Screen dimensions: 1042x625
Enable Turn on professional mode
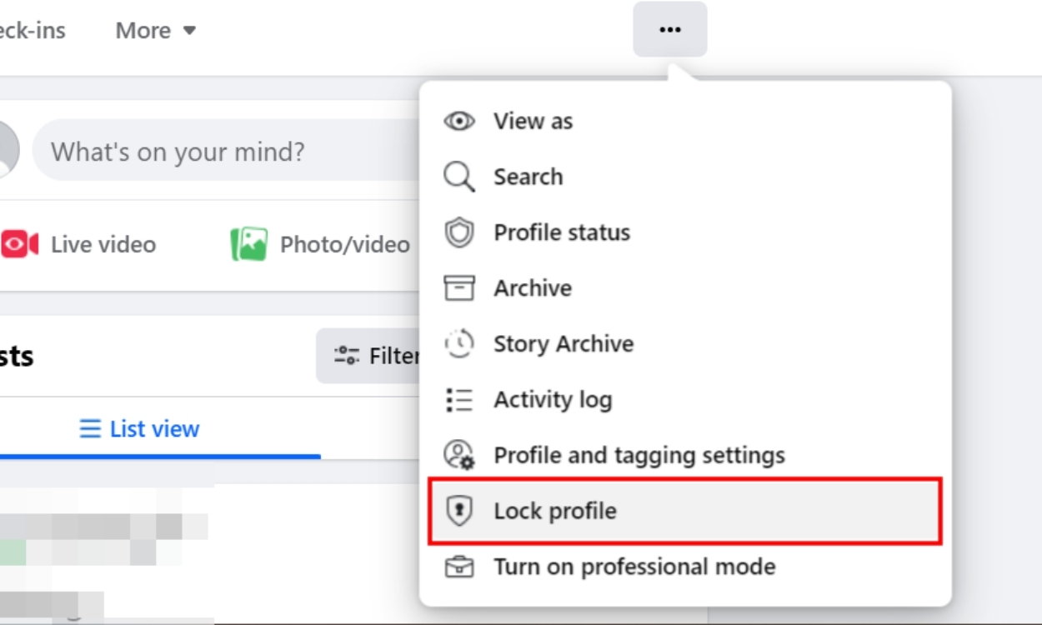[x=634, y=567]
